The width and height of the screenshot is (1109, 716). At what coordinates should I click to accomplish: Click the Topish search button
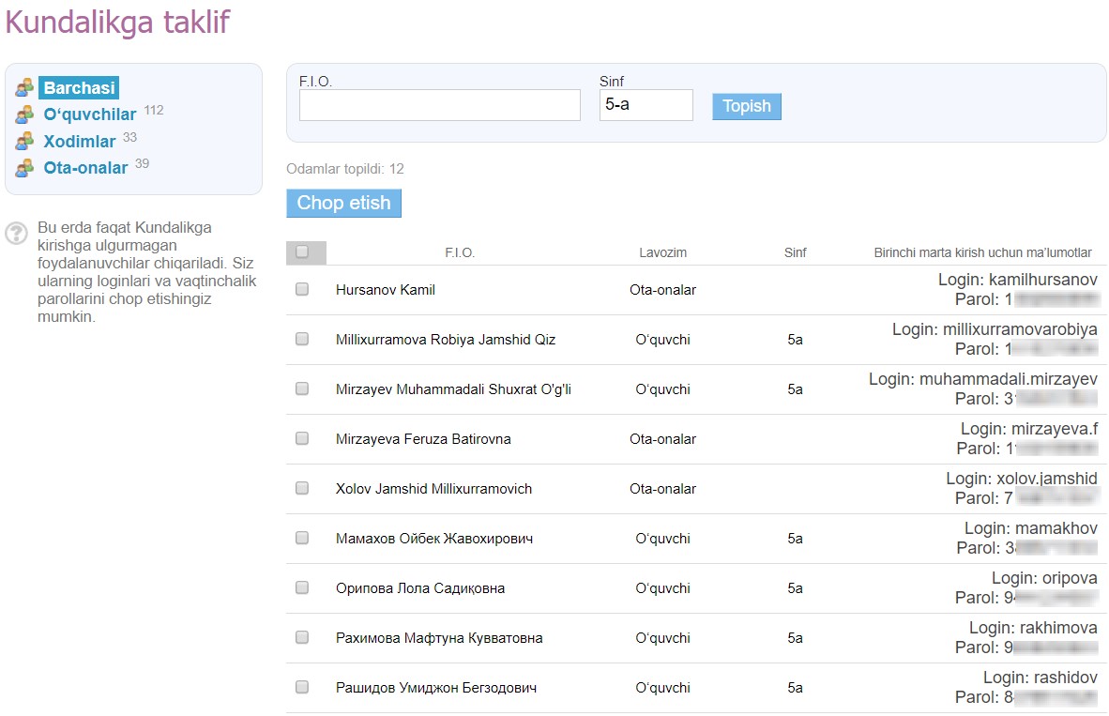tap(747, 106)
